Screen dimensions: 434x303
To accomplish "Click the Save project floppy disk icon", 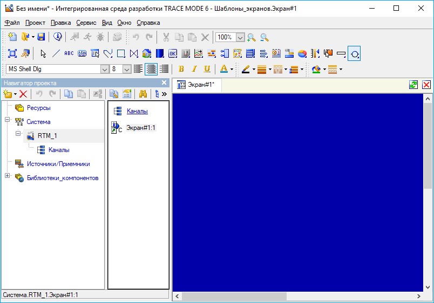I will pos(40,37).
